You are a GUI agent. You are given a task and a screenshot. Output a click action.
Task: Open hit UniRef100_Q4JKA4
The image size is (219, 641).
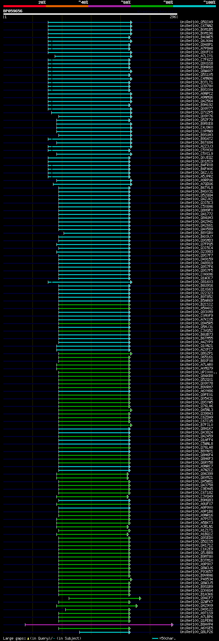(x=196, y=41)
